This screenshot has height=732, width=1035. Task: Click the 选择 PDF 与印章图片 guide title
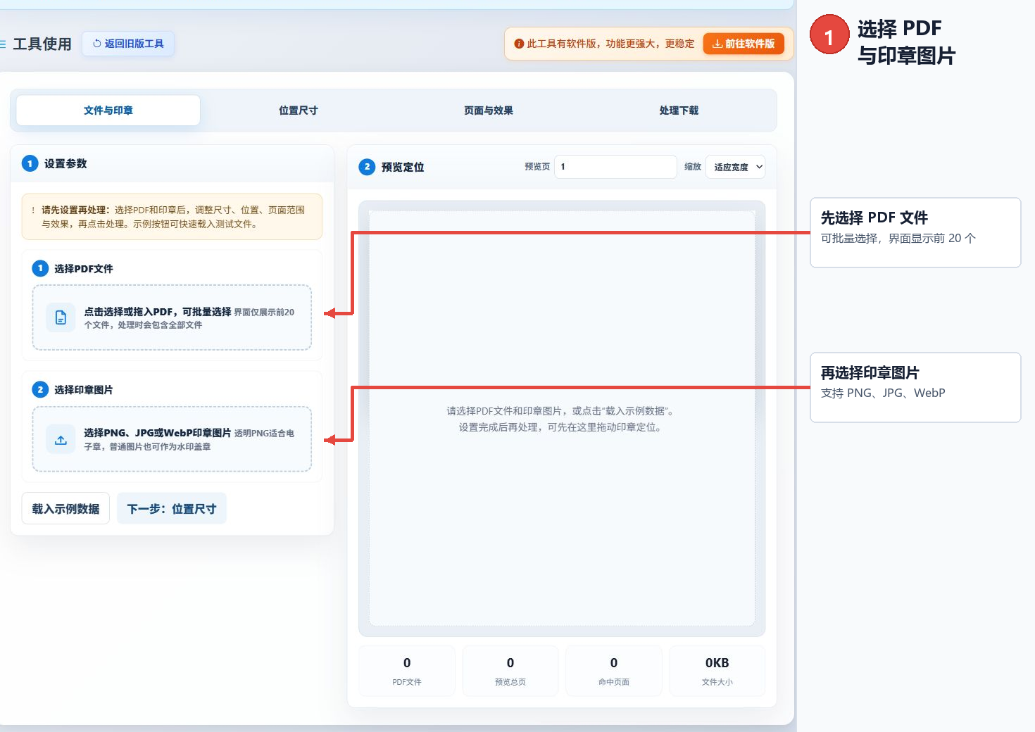tap(906, 42)
